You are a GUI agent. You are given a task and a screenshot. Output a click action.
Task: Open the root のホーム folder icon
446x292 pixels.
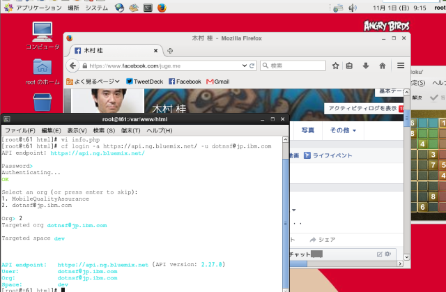tap(43, 72)
